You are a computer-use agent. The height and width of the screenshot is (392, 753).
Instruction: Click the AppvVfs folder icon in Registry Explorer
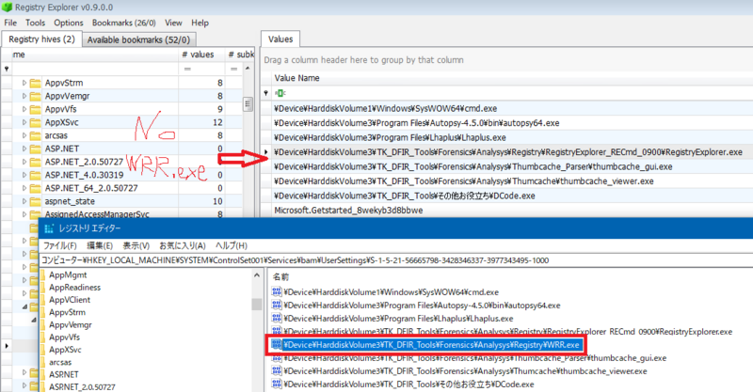tap(35, 109)
